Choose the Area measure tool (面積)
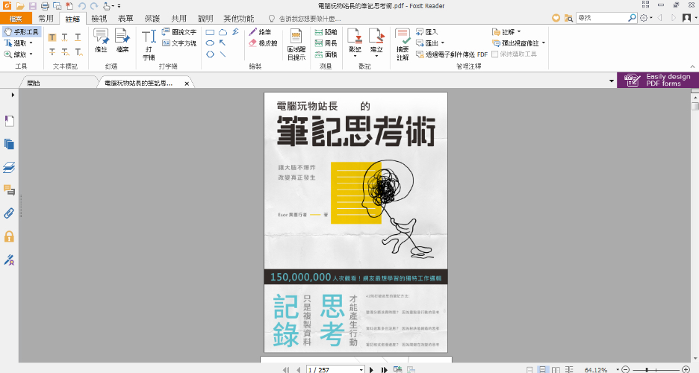The width and height of the screenshot is (699, 373). [326, 54]
